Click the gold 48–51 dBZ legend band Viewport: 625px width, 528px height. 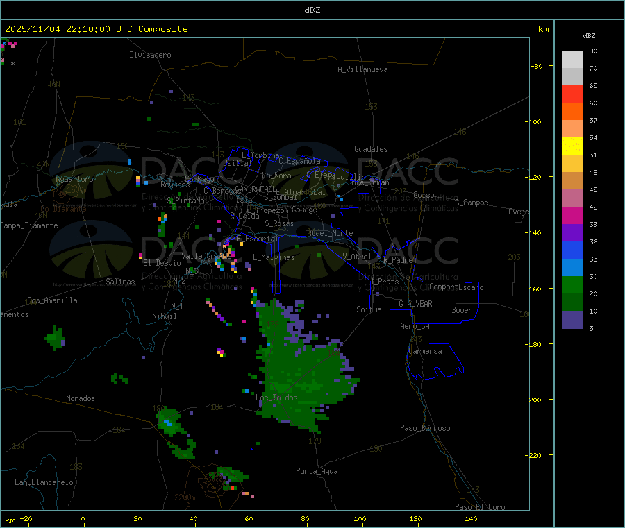pos(572,164)
